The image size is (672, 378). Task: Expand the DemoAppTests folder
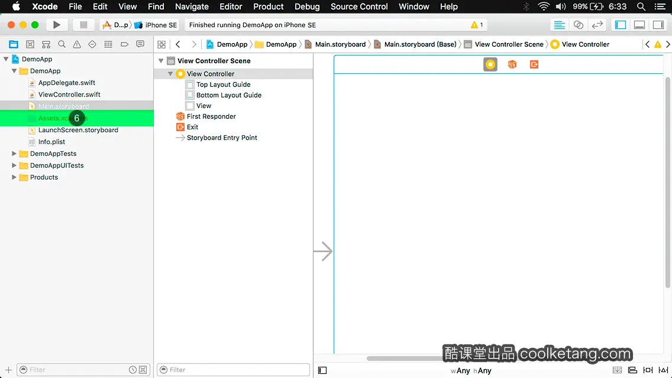pyautogui.click(x=14, y=153)
